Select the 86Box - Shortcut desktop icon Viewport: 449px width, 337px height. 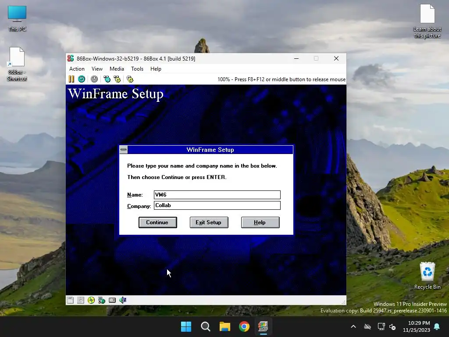[17, 64]
